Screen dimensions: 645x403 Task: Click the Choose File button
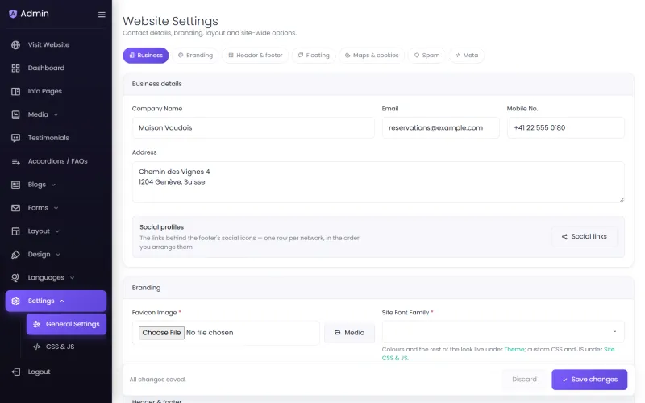click(161, 333)
